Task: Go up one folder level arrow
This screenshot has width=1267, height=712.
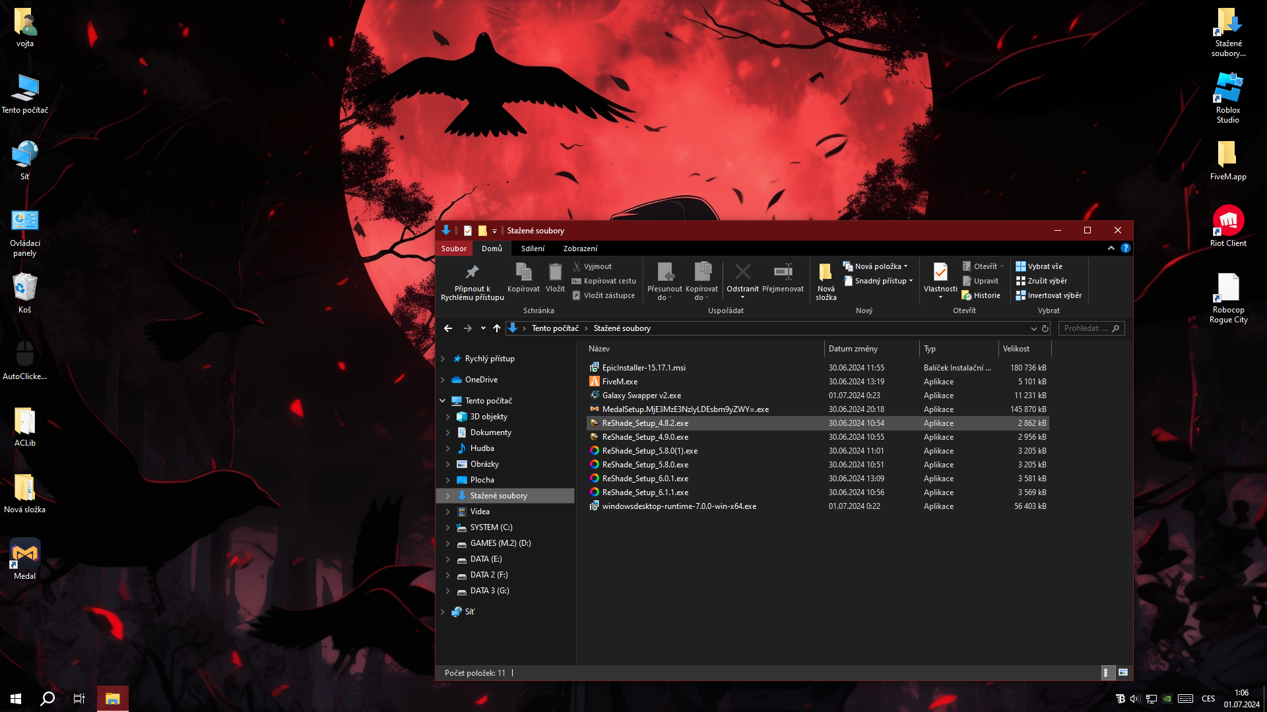Action: (497, 328)
